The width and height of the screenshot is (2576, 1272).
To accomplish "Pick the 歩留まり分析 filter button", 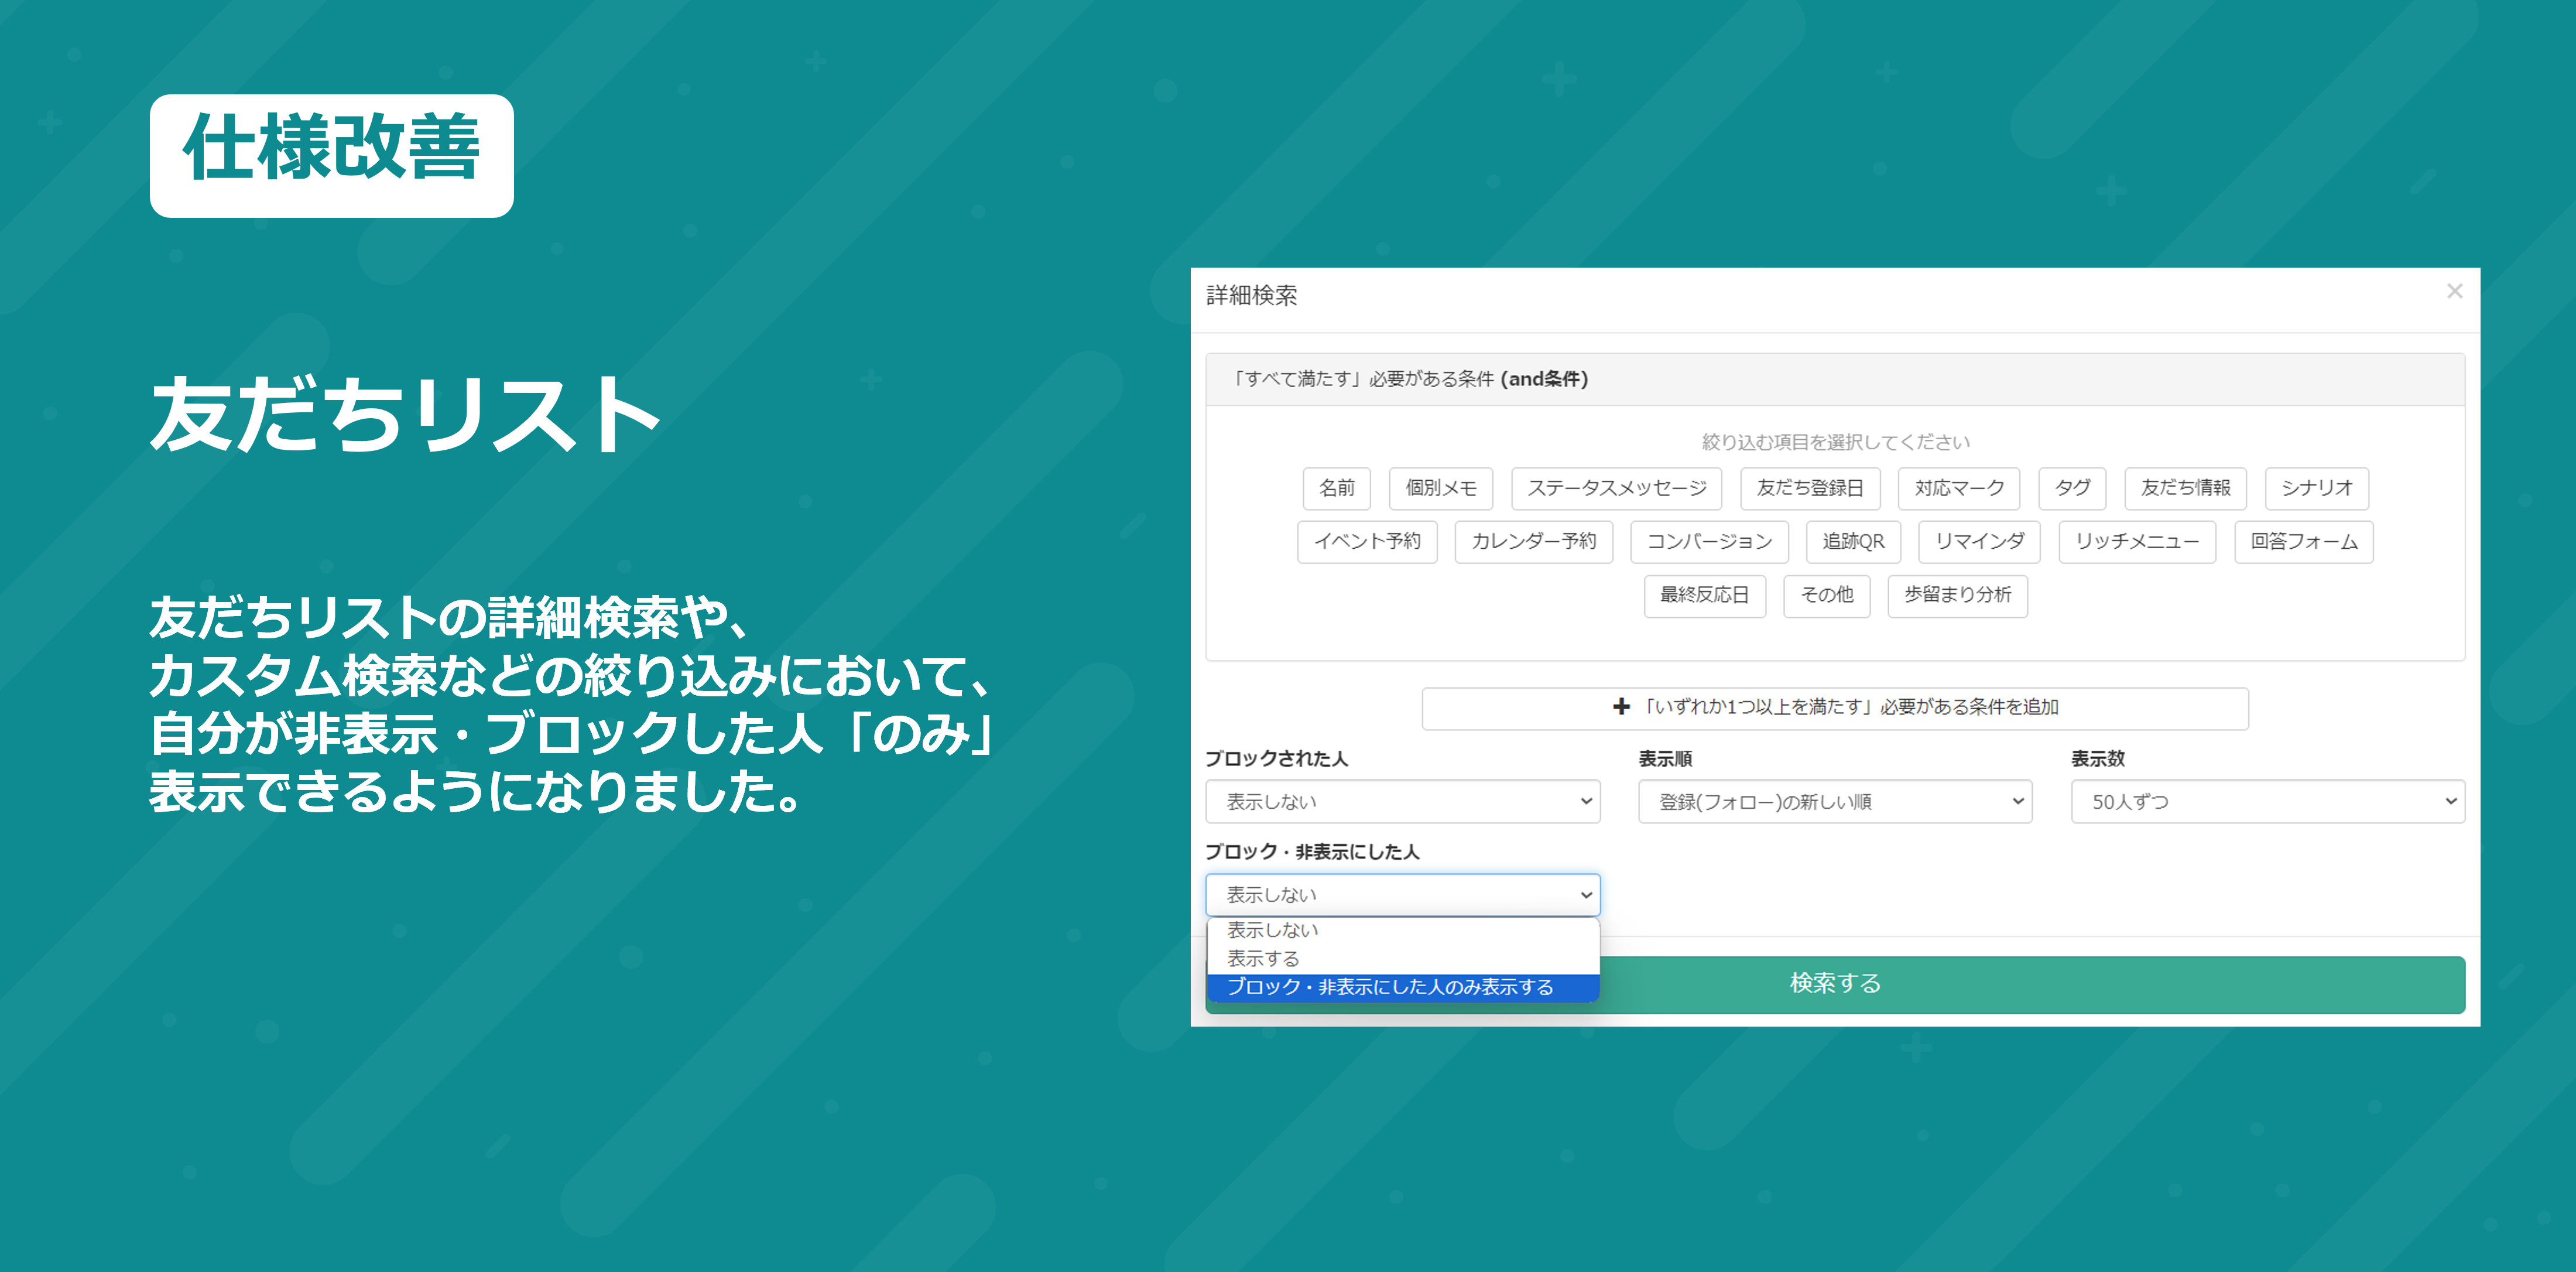I will 1957,596.
